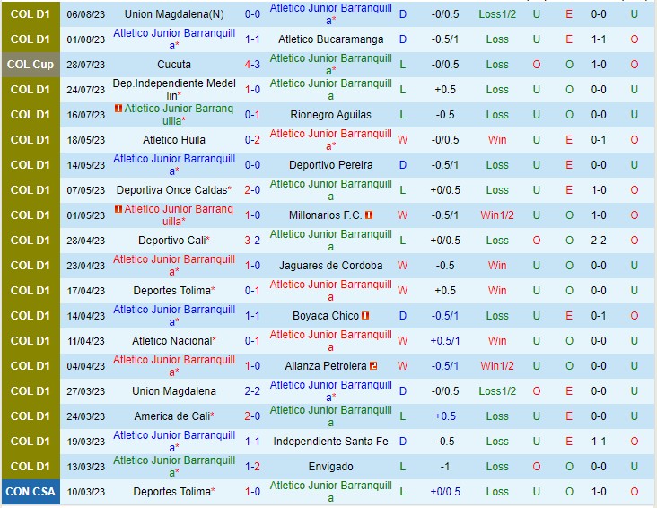Click red card icon beside Millonarios F.C.

click(369, 215)
